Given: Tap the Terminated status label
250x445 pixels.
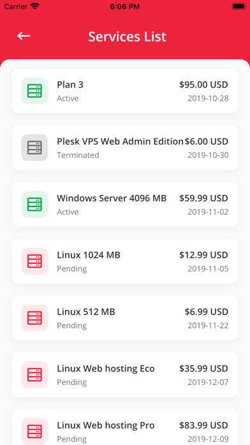Looking at the screenshot, I should pos(78,155).
